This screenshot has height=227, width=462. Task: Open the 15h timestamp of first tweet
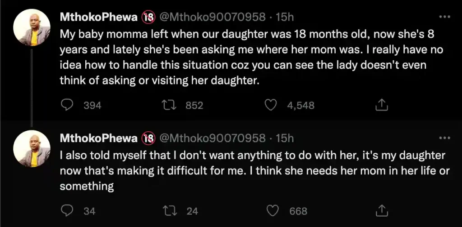tap(285, 17)
